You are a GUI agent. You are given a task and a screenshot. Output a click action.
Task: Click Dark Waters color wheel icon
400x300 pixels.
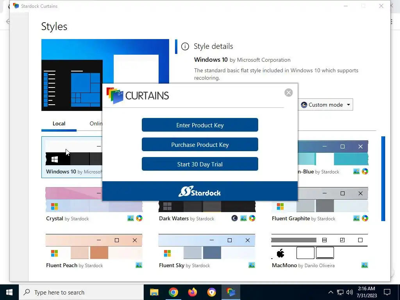[252, 218]
